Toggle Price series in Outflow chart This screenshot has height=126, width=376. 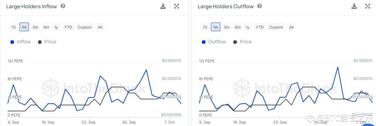tap(242, 42)
